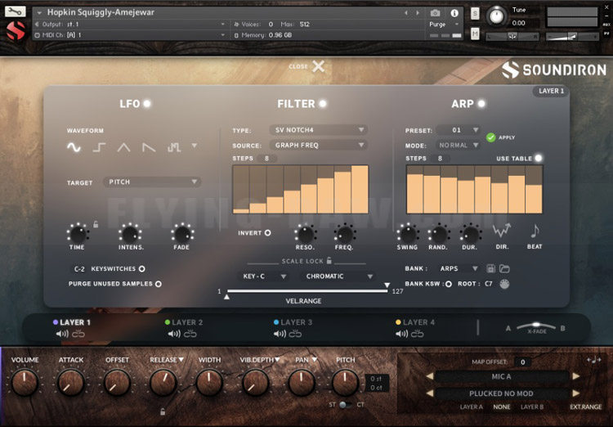
Task: Click the filter RESO. knob
Action: 305,234
